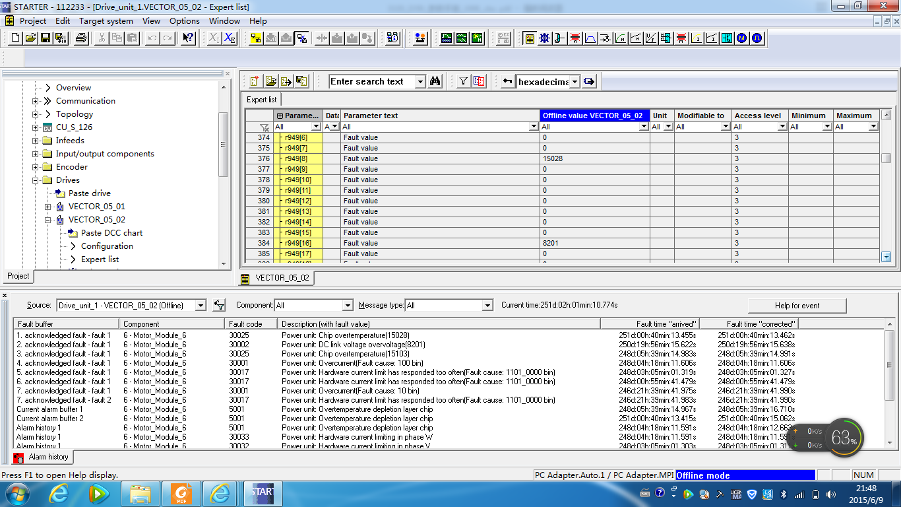Screen dimensions: 901x507
Task: Open the hexadecimal number format dropdown
Action: pyautogui.click(x=575, y=82)
